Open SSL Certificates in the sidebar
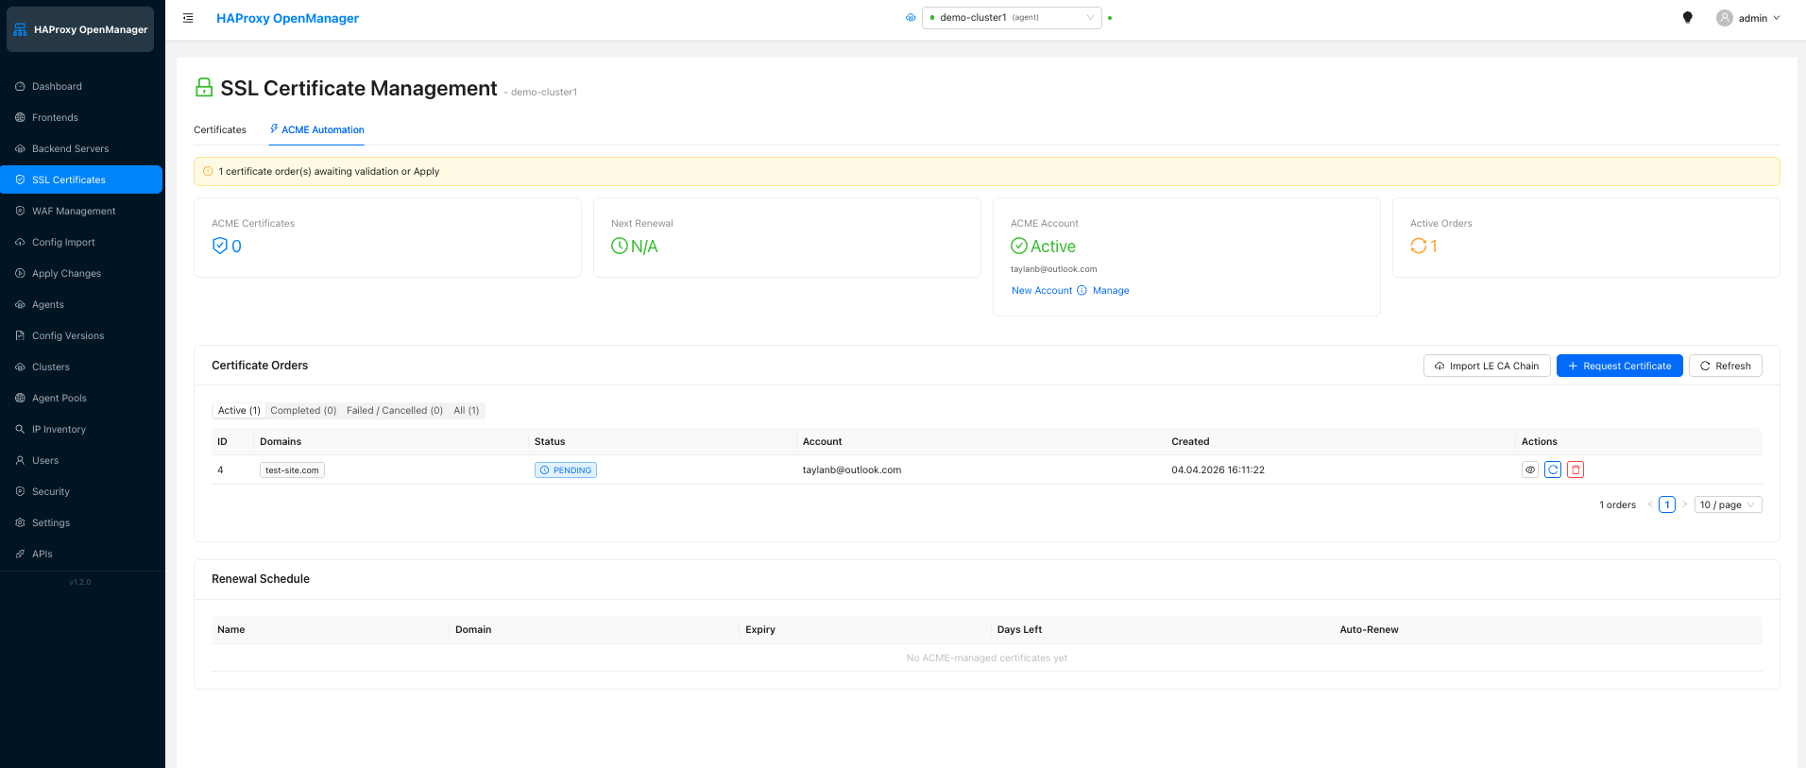 [81, 179]
